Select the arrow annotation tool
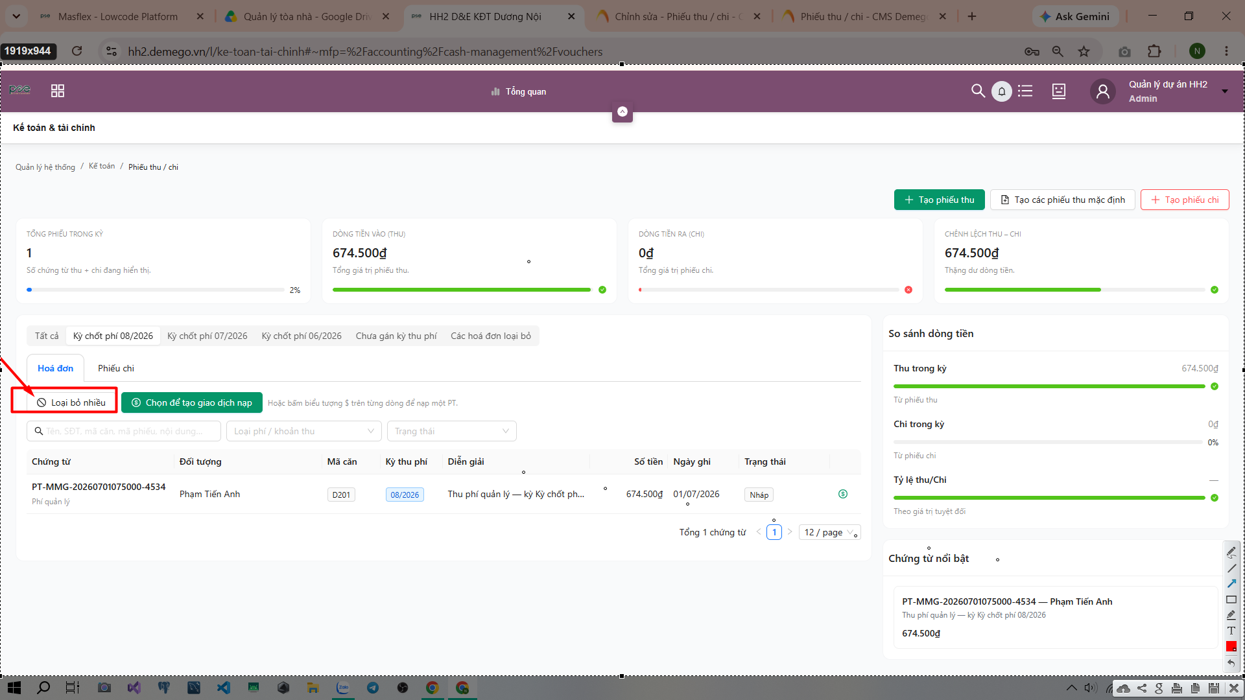This screenshot has width=1245, height=700. 1231,583
